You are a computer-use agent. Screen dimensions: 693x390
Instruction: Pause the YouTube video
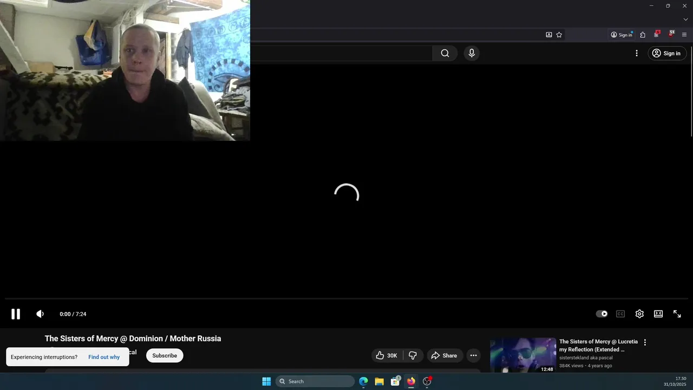coord(16,314)
